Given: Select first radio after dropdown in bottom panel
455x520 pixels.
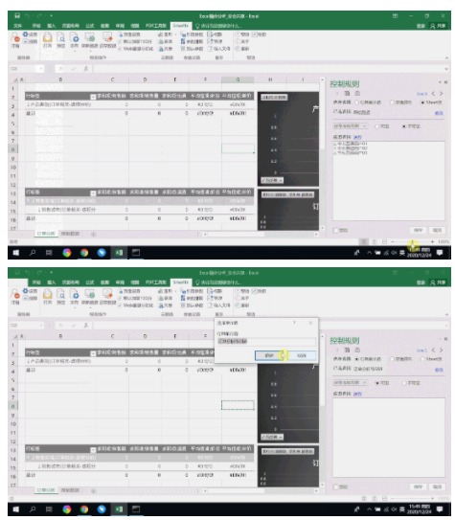Looking at the screenshot, I should (x=376, y=383).
